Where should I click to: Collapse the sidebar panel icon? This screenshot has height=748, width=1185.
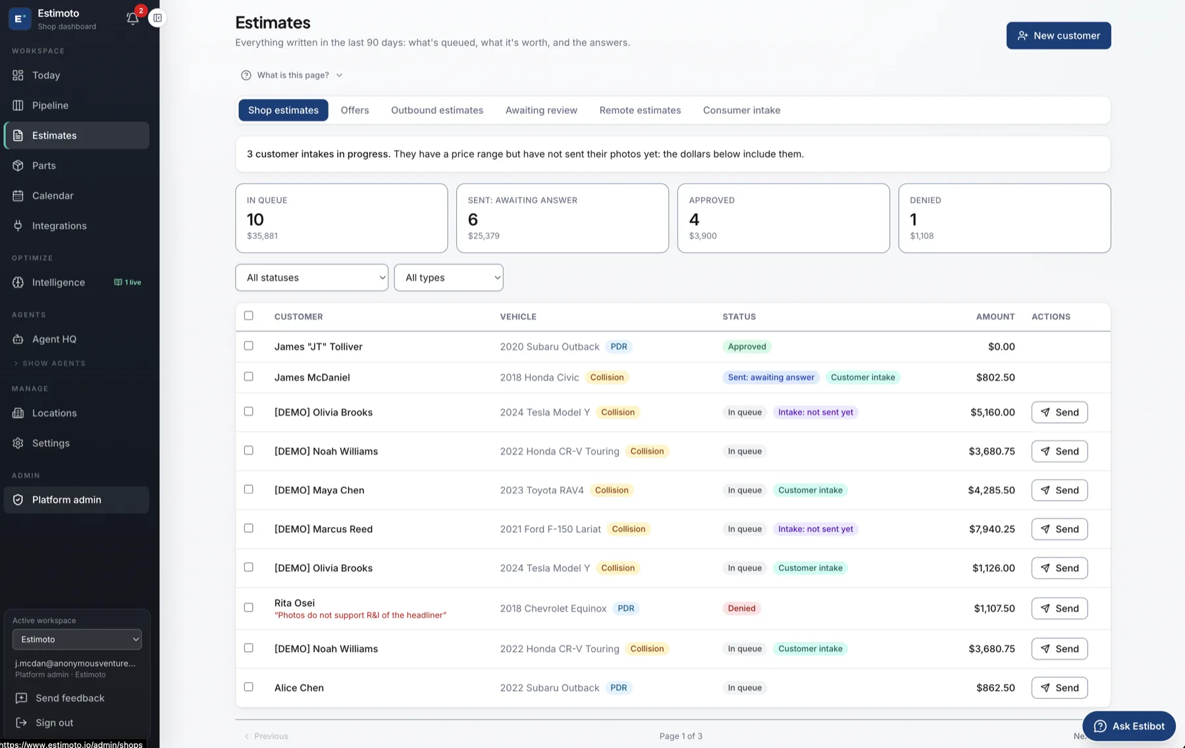(x=157, y=18)
